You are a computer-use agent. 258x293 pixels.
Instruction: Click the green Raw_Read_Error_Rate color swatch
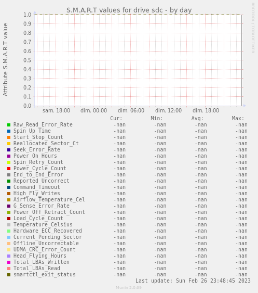(9, 125)
